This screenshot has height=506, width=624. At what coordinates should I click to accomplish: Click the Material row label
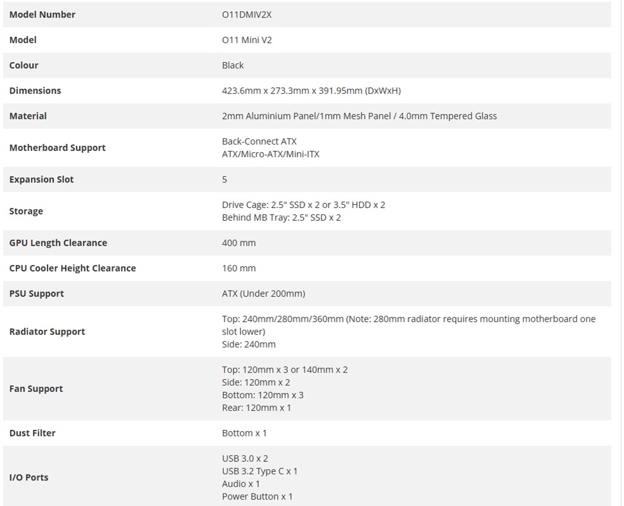coord(28,116)
